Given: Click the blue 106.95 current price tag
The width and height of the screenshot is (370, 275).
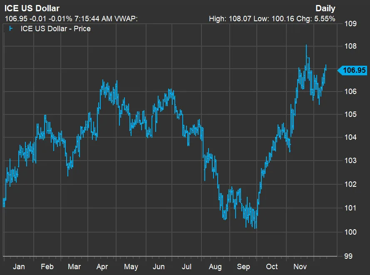Looking at the screenshot, I should (353, 70).
